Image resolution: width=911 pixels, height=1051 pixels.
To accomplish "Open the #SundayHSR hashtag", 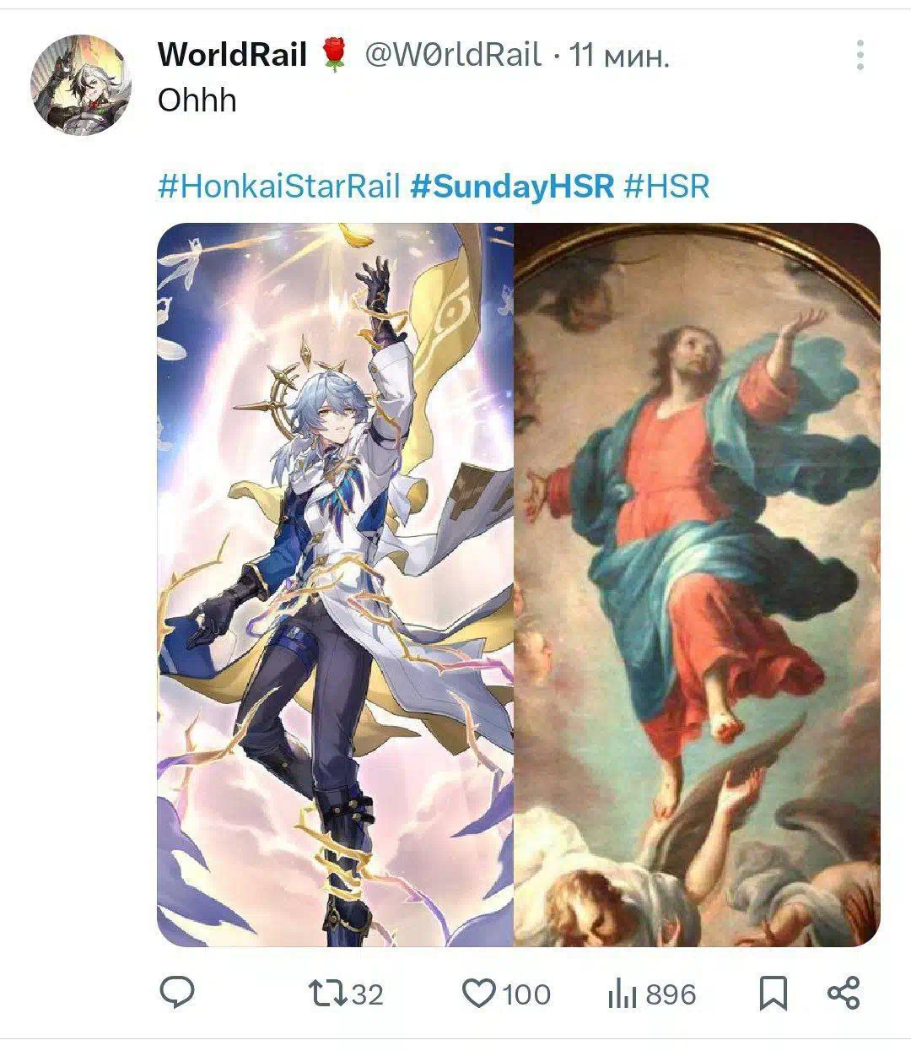I will point(512,186).
